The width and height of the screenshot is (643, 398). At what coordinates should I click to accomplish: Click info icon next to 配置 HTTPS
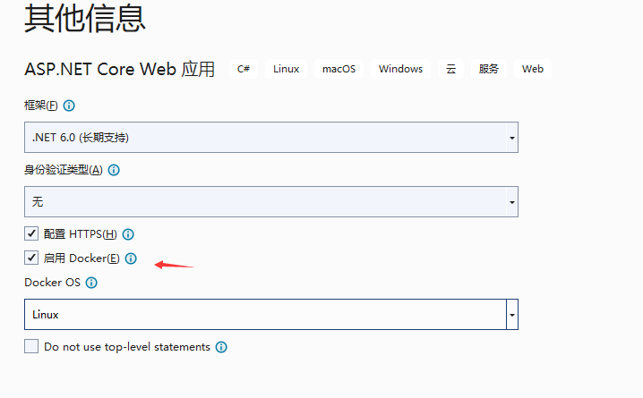point(128,234)
